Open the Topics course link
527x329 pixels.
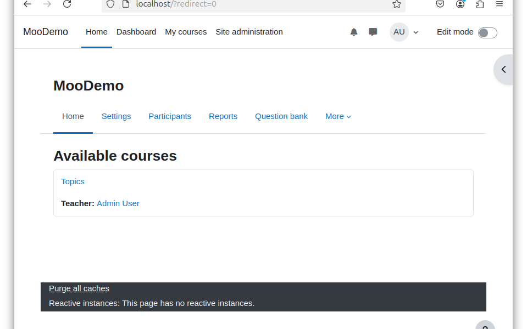point(73,181)
